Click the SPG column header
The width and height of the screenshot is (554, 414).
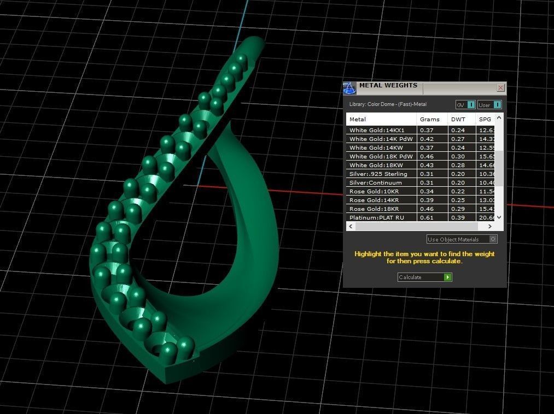click(485, 119)
